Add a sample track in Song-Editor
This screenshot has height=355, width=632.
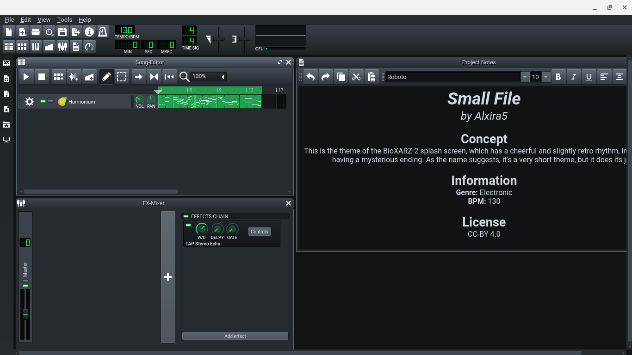point(74,77)
